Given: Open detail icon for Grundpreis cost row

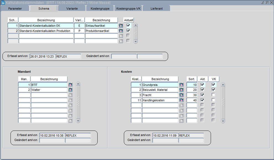Looking at the screenshot, I should 181,85.
